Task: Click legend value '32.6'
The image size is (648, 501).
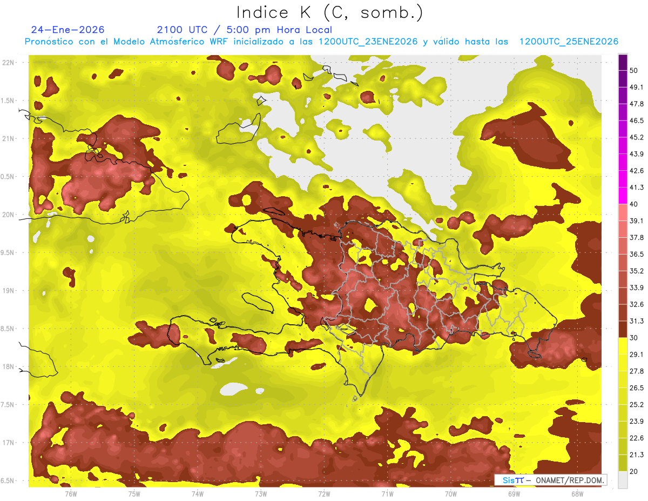Action: [x=637, y=304]
